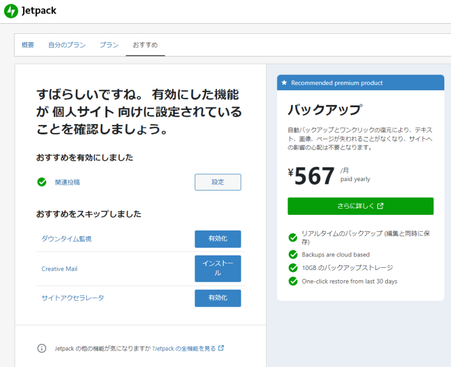Click the info icon in the footer

pyautogui.click(x=42, y=348)
